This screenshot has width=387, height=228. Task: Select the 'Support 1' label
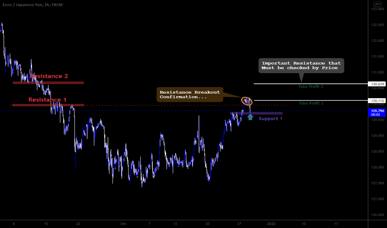(270, 119)
